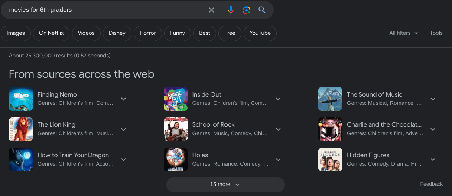Click the blue magnifier search icon
Screen dimensions: 452x196
tap(262, 10)
